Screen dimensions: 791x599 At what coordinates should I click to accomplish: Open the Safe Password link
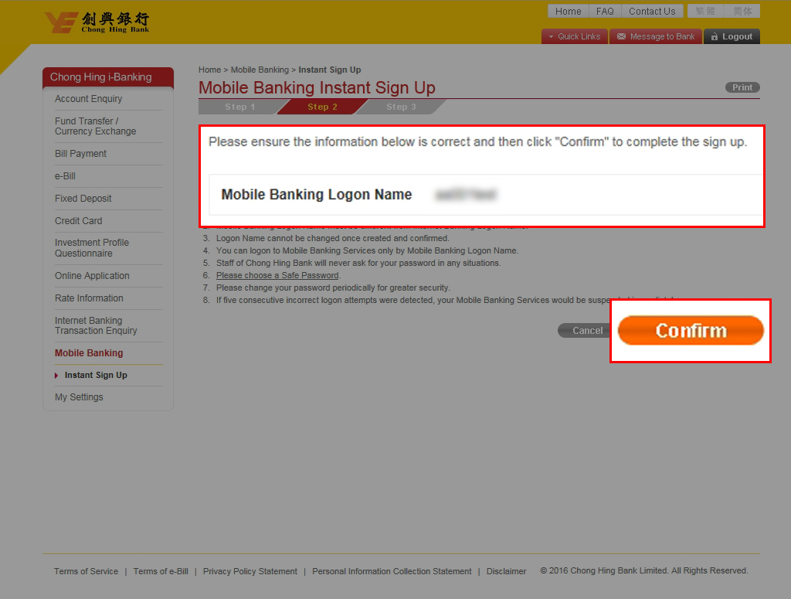[277, 275]
